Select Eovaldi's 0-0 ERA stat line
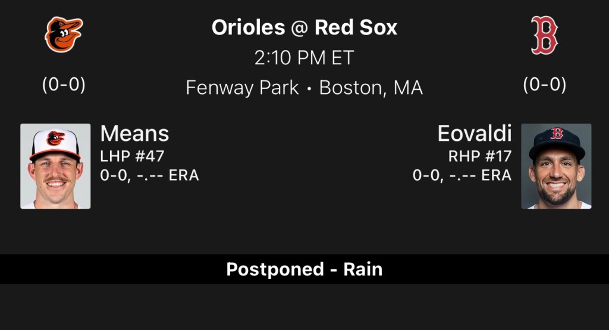609x330 pixels. [x=462, y=175]
